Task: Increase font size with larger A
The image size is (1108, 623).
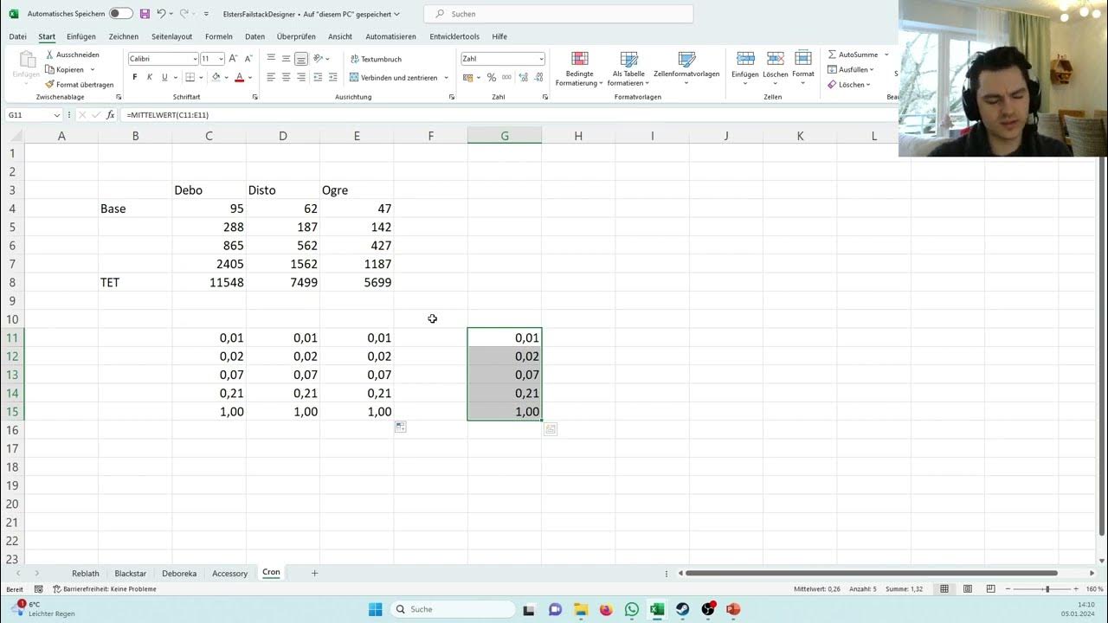Action: [233, 59]
